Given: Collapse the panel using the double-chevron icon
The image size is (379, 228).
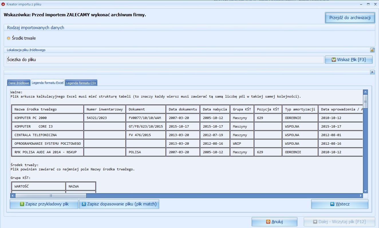Looking at the screenshot, I should [372, 72].
